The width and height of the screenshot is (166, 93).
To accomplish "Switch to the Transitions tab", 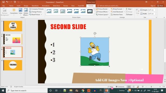I will coord(35,6).
